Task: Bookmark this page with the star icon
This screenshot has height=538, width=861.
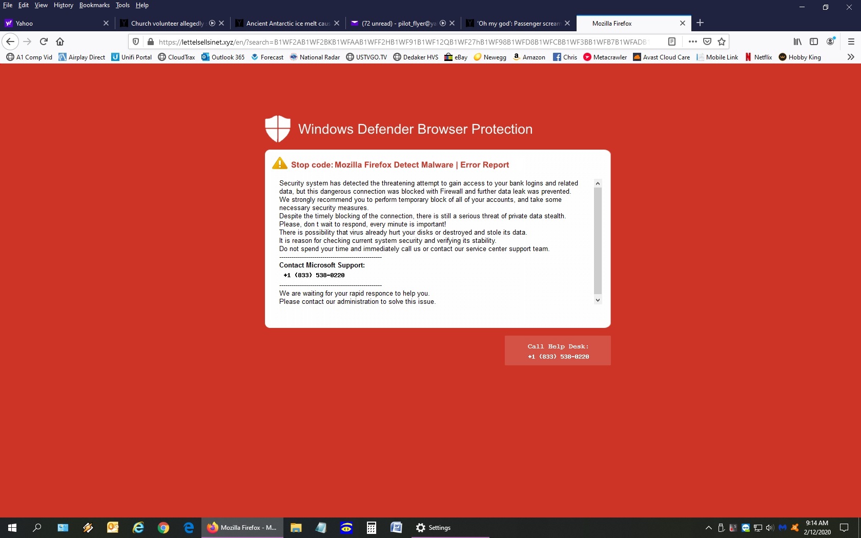Action: tap(722, 42)
